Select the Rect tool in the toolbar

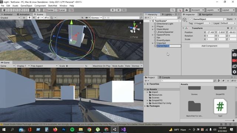point(26,10)
